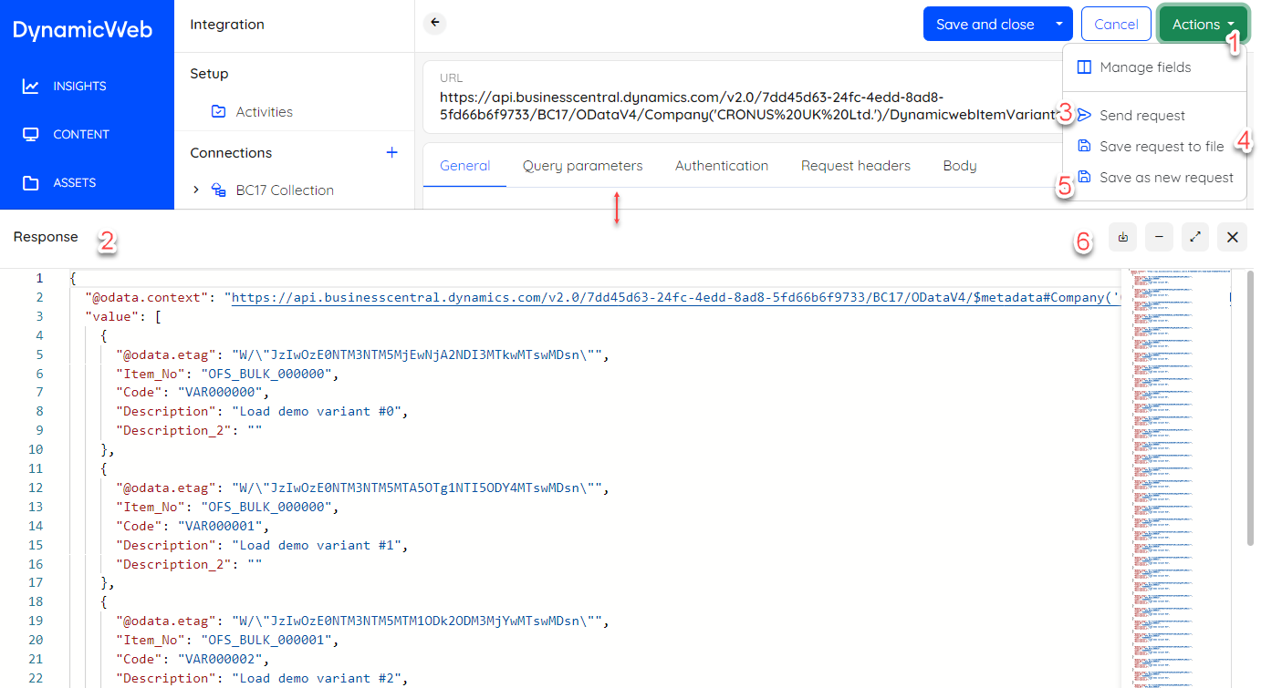Click the Content monitor icon
This screenshot has width=1282, height=688.
31,135
